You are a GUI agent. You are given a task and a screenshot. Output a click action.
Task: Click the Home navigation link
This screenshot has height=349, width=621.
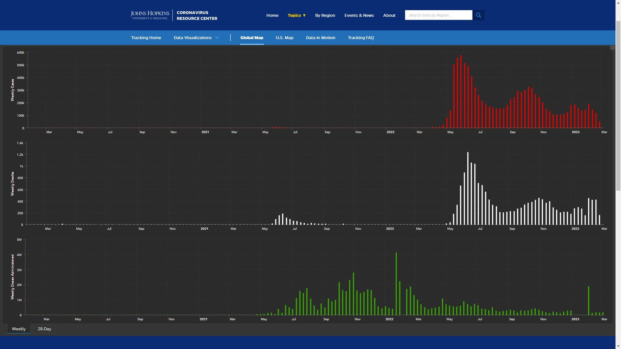pos(272,15)
